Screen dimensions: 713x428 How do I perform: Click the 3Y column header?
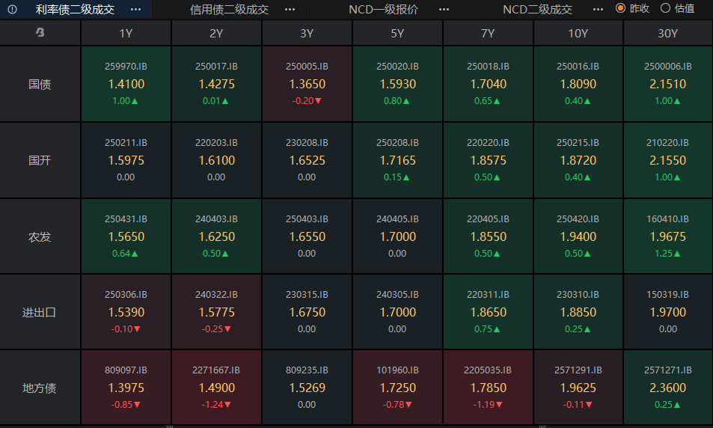(307, 33)
